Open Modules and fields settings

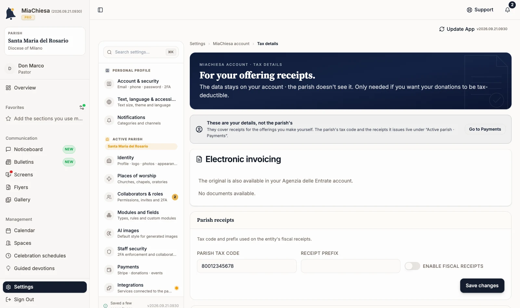141,215
